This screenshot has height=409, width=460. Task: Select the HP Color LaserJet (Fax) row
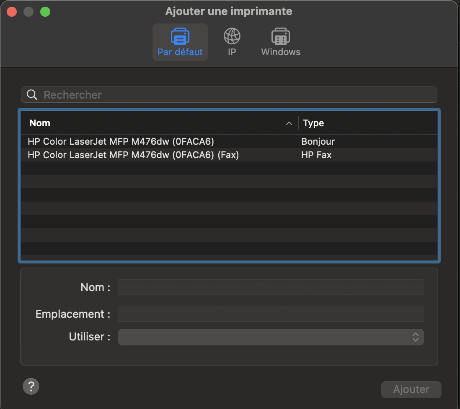coord(229,155)
